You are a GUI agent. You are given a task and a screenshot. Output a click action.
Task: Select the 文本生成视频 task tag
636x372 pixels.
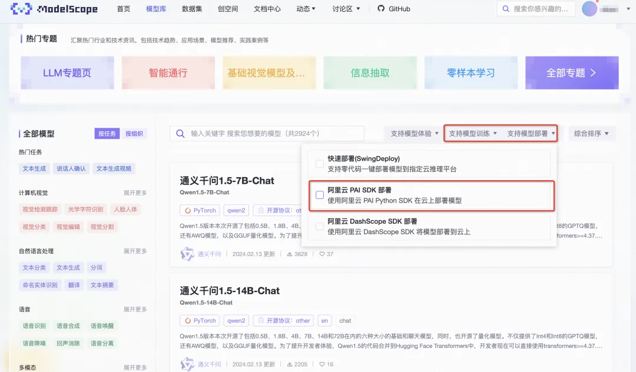click(114, 168)
